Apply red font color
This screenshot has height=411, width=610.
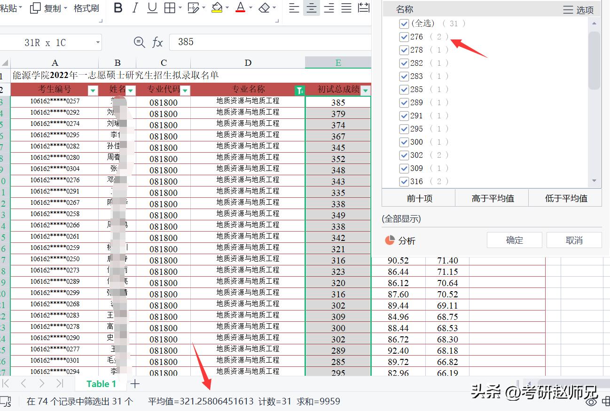[240, 8]
